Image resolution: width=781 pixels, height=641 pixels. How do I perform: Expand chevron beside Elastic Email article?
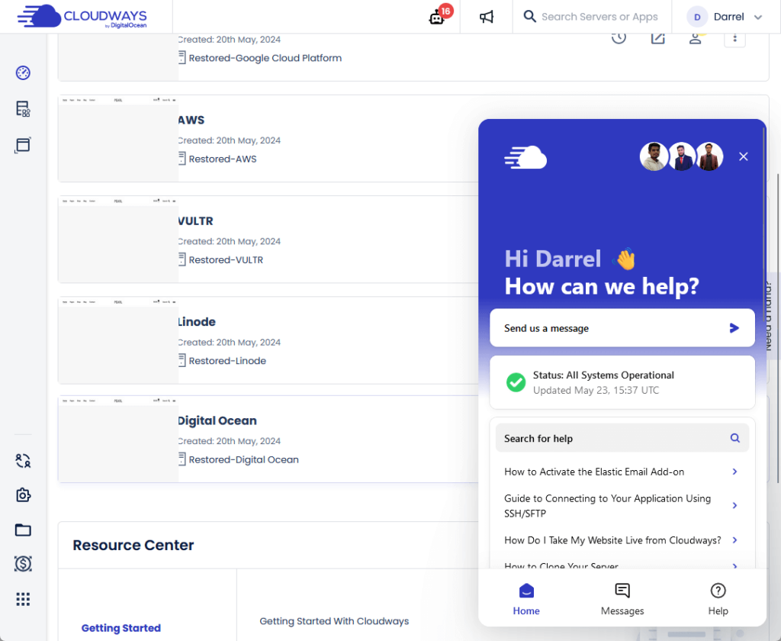tap(734, 472)
